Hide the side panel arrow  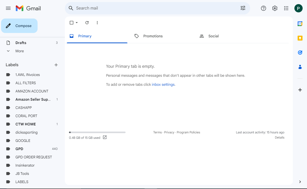pyautogui.click(x=300, y=182)
